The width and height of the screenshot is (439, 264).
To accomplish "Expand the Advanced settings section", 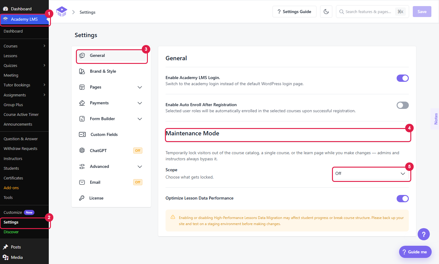I will [x=140, y=167].
